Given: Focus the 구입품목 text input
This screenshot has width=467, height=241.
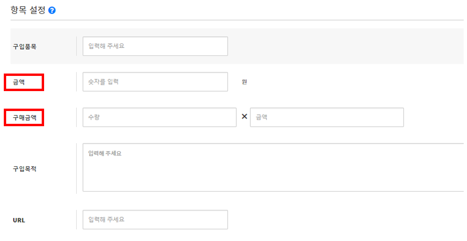Looking at the screenshot, I should [155, 46].
